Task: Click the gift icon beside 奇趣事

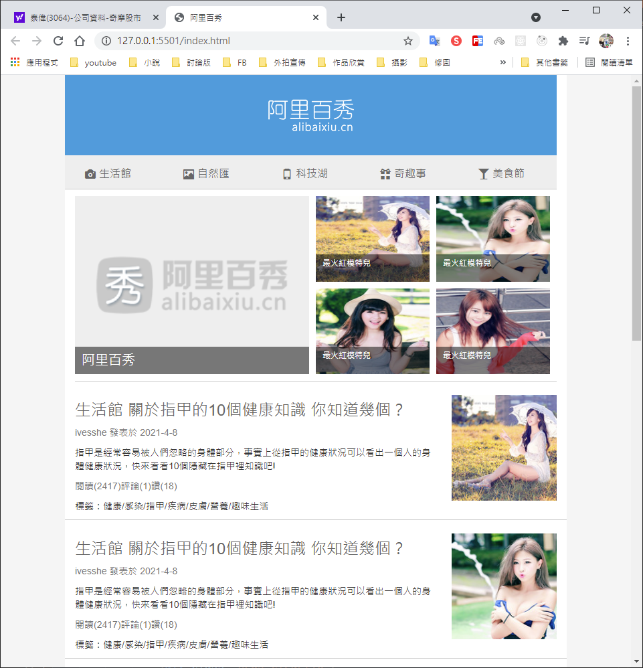Action: point(385,174)
